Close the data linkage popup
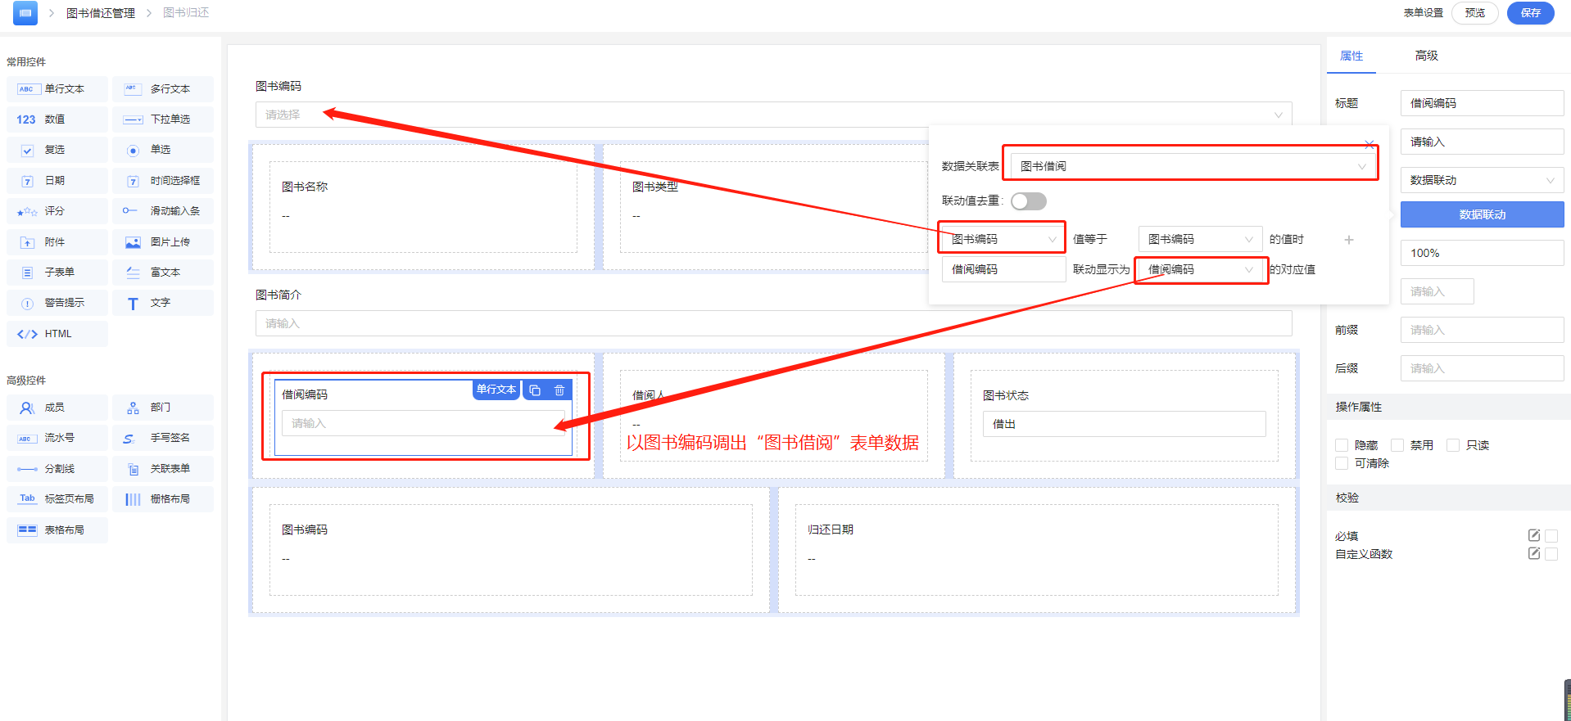The width and height of the screenshot is (1571, 721). pyautogui.click(x=1370, y=144)
